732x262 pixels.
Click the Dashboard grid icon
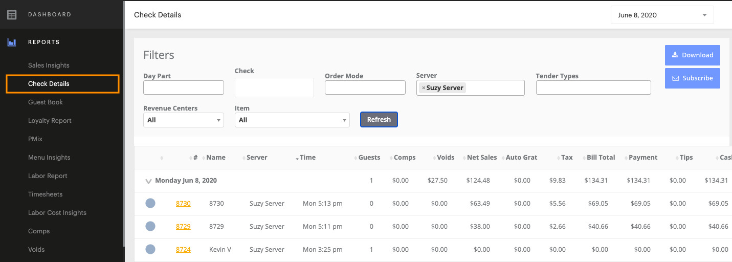[12, 15]
